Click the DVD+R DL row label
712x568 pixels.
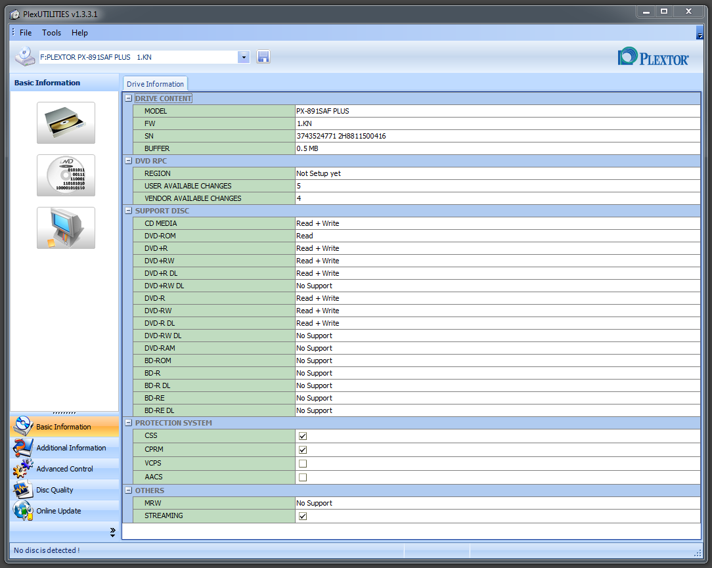coord(161,273)
